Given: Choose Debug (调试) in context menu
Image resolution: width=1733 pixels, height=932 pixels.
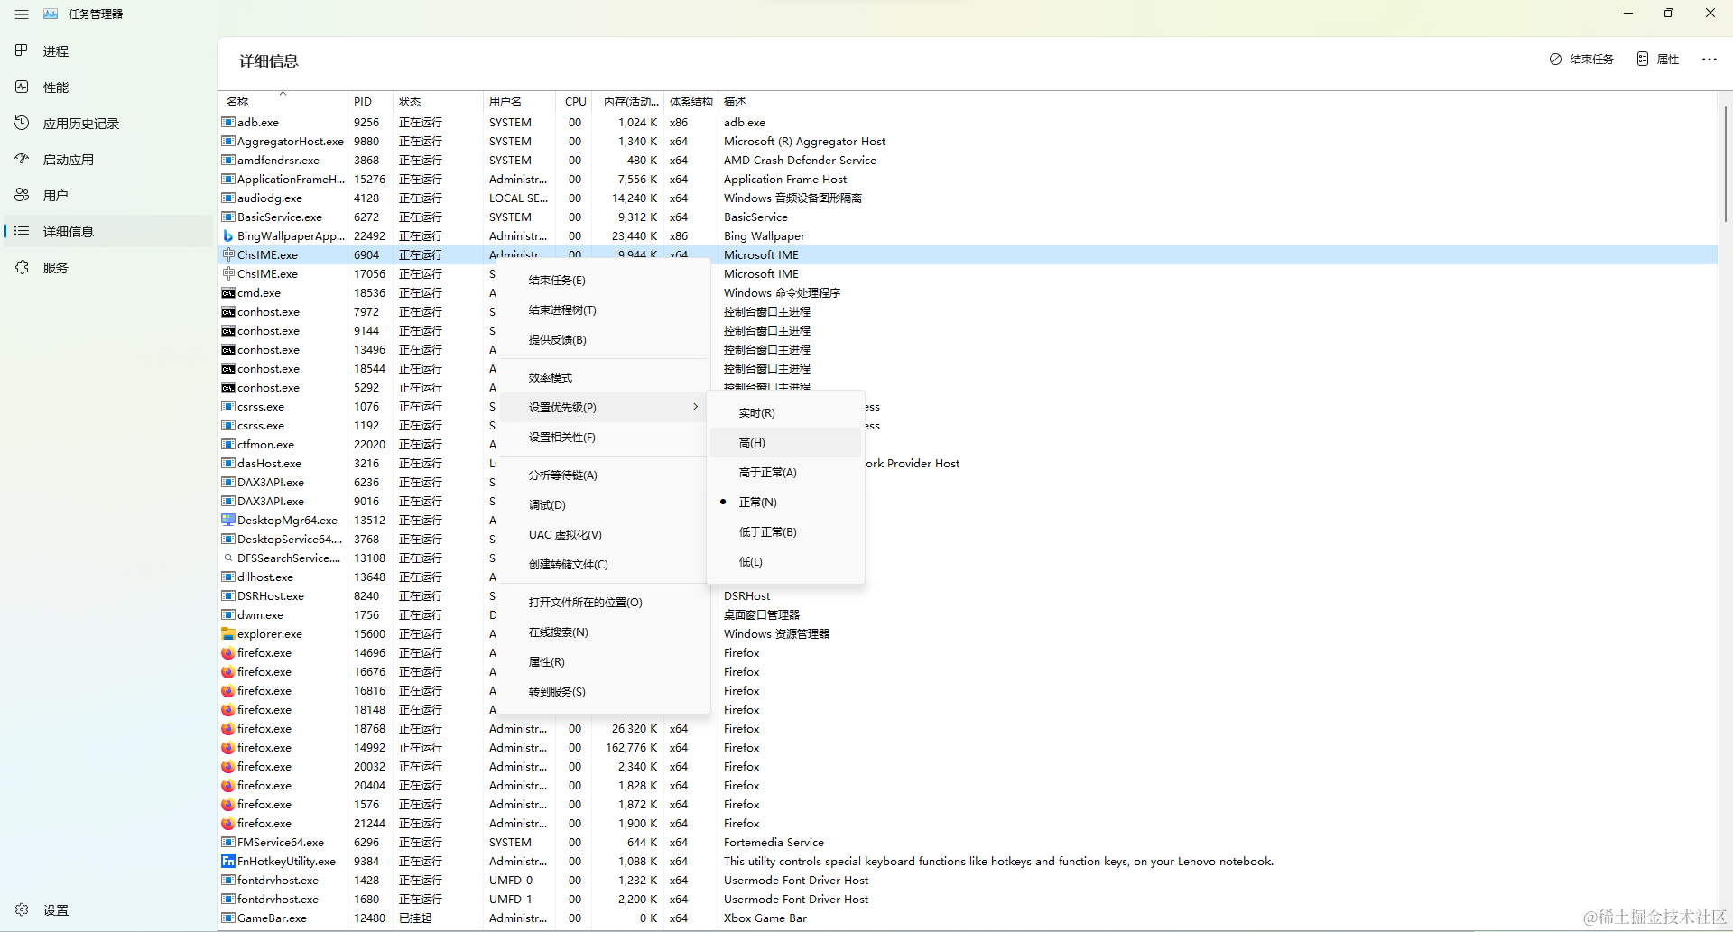Looking at the screenshot, I should (x=603, y=505).
